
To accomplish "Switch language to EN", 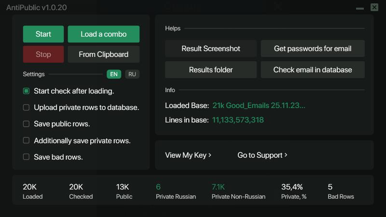I will click(114, 74).
